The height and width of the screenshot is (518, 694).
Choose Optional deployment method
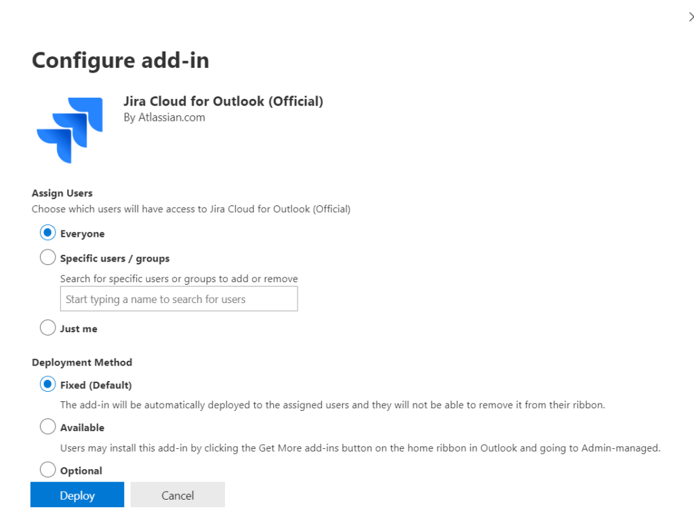48,470
